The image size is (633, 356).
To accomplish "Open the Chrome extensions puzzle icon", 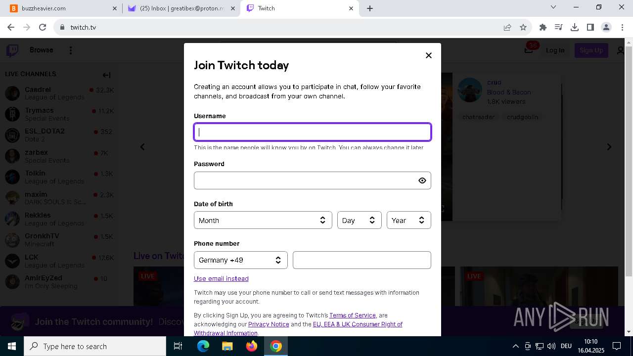I will (x=543, y=27).
